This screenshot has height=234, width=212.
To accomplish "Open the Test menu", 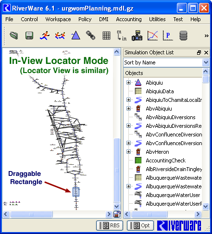I will pos(178,19).
